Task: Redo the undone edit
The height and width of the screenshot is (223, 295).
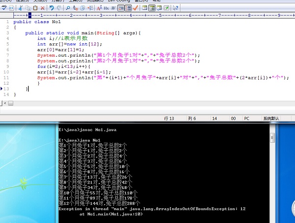Action: (x=59, y=8)
